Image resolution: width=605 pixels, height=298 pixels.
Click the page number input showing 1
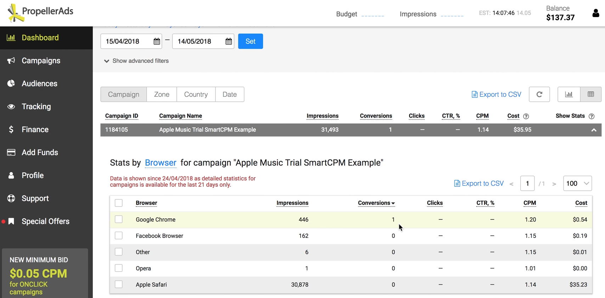point(527,184)
